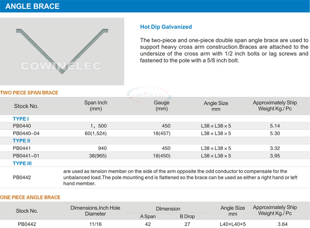Click stock number PB0441-01
The height and width of the screenshot is (228, 310).
tap(26, 156)
